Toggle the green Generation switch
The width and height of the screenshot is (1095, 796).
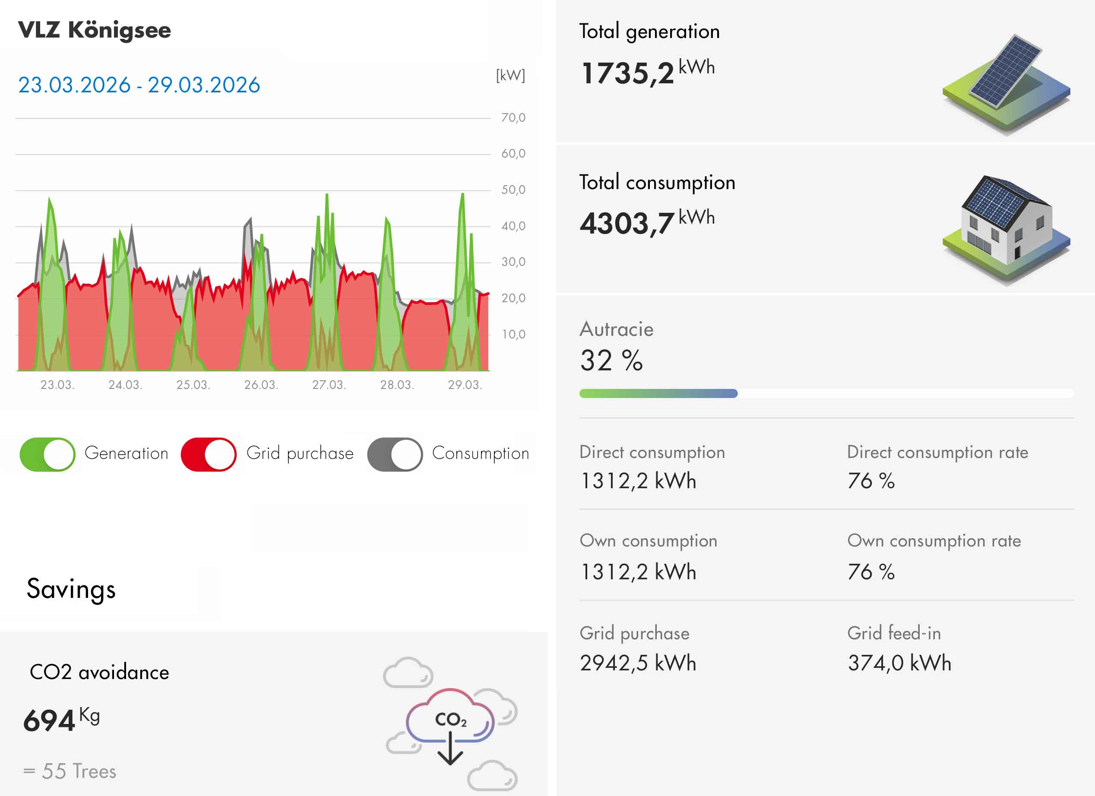[x=47, y=454]
